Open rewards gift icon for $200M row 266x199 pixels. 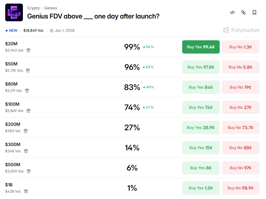[26, 131]
